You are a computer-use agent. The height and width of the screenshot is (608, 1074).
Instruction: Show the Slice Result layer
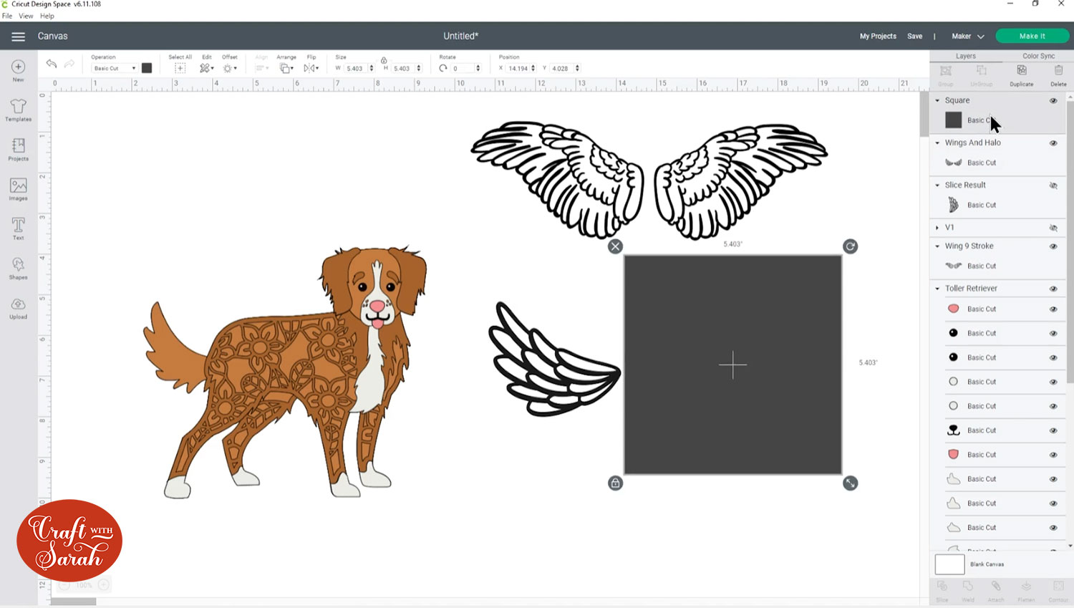coord(1053,185)
